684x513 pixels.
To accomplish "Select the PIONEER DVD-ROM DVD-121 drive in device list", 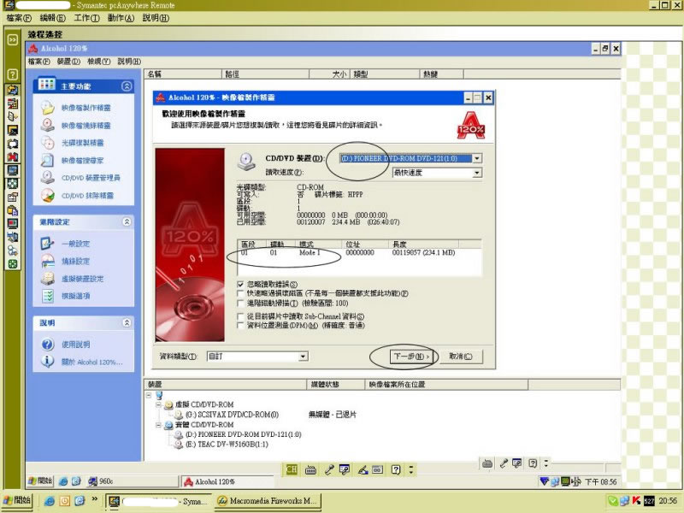I will click(243, 434).
